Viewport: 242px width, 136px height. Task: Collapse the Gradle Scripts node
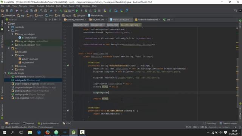pos(5,73)
